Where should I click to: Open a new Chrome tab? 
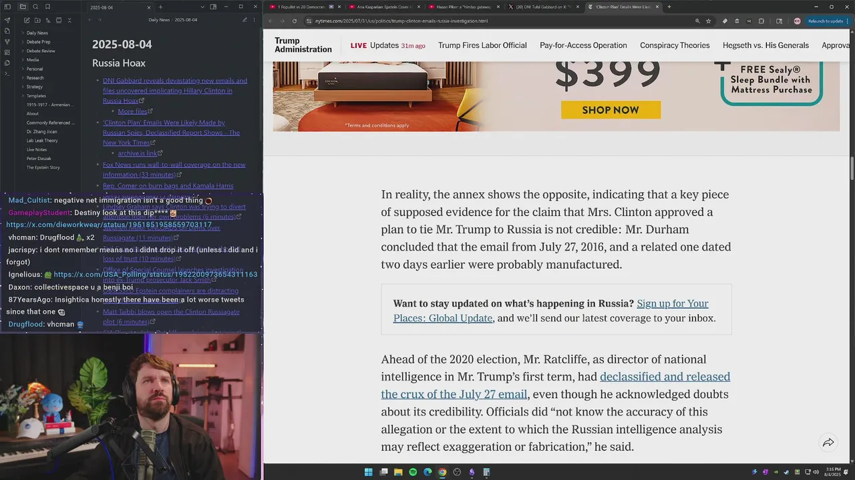click(669, 7)
